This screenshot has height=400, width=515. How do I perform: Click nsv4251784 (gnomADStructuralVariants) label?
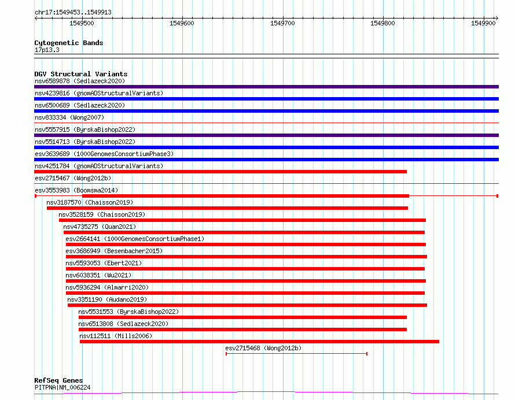pyautogui.click(x=99, y=166)
